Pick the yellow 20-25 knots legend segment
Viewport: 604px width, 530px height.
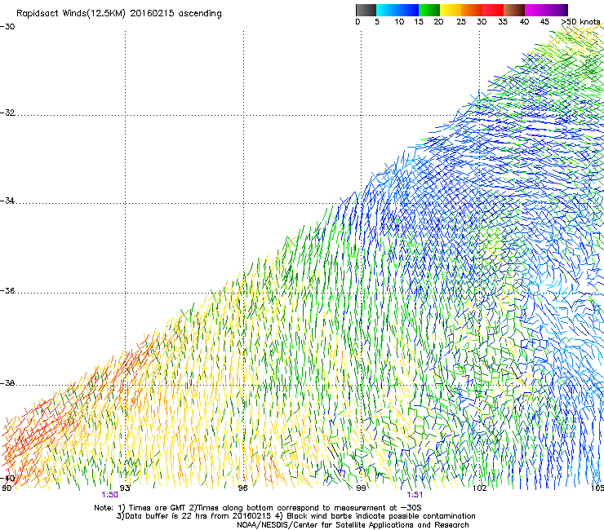click(x=451, y=10)
